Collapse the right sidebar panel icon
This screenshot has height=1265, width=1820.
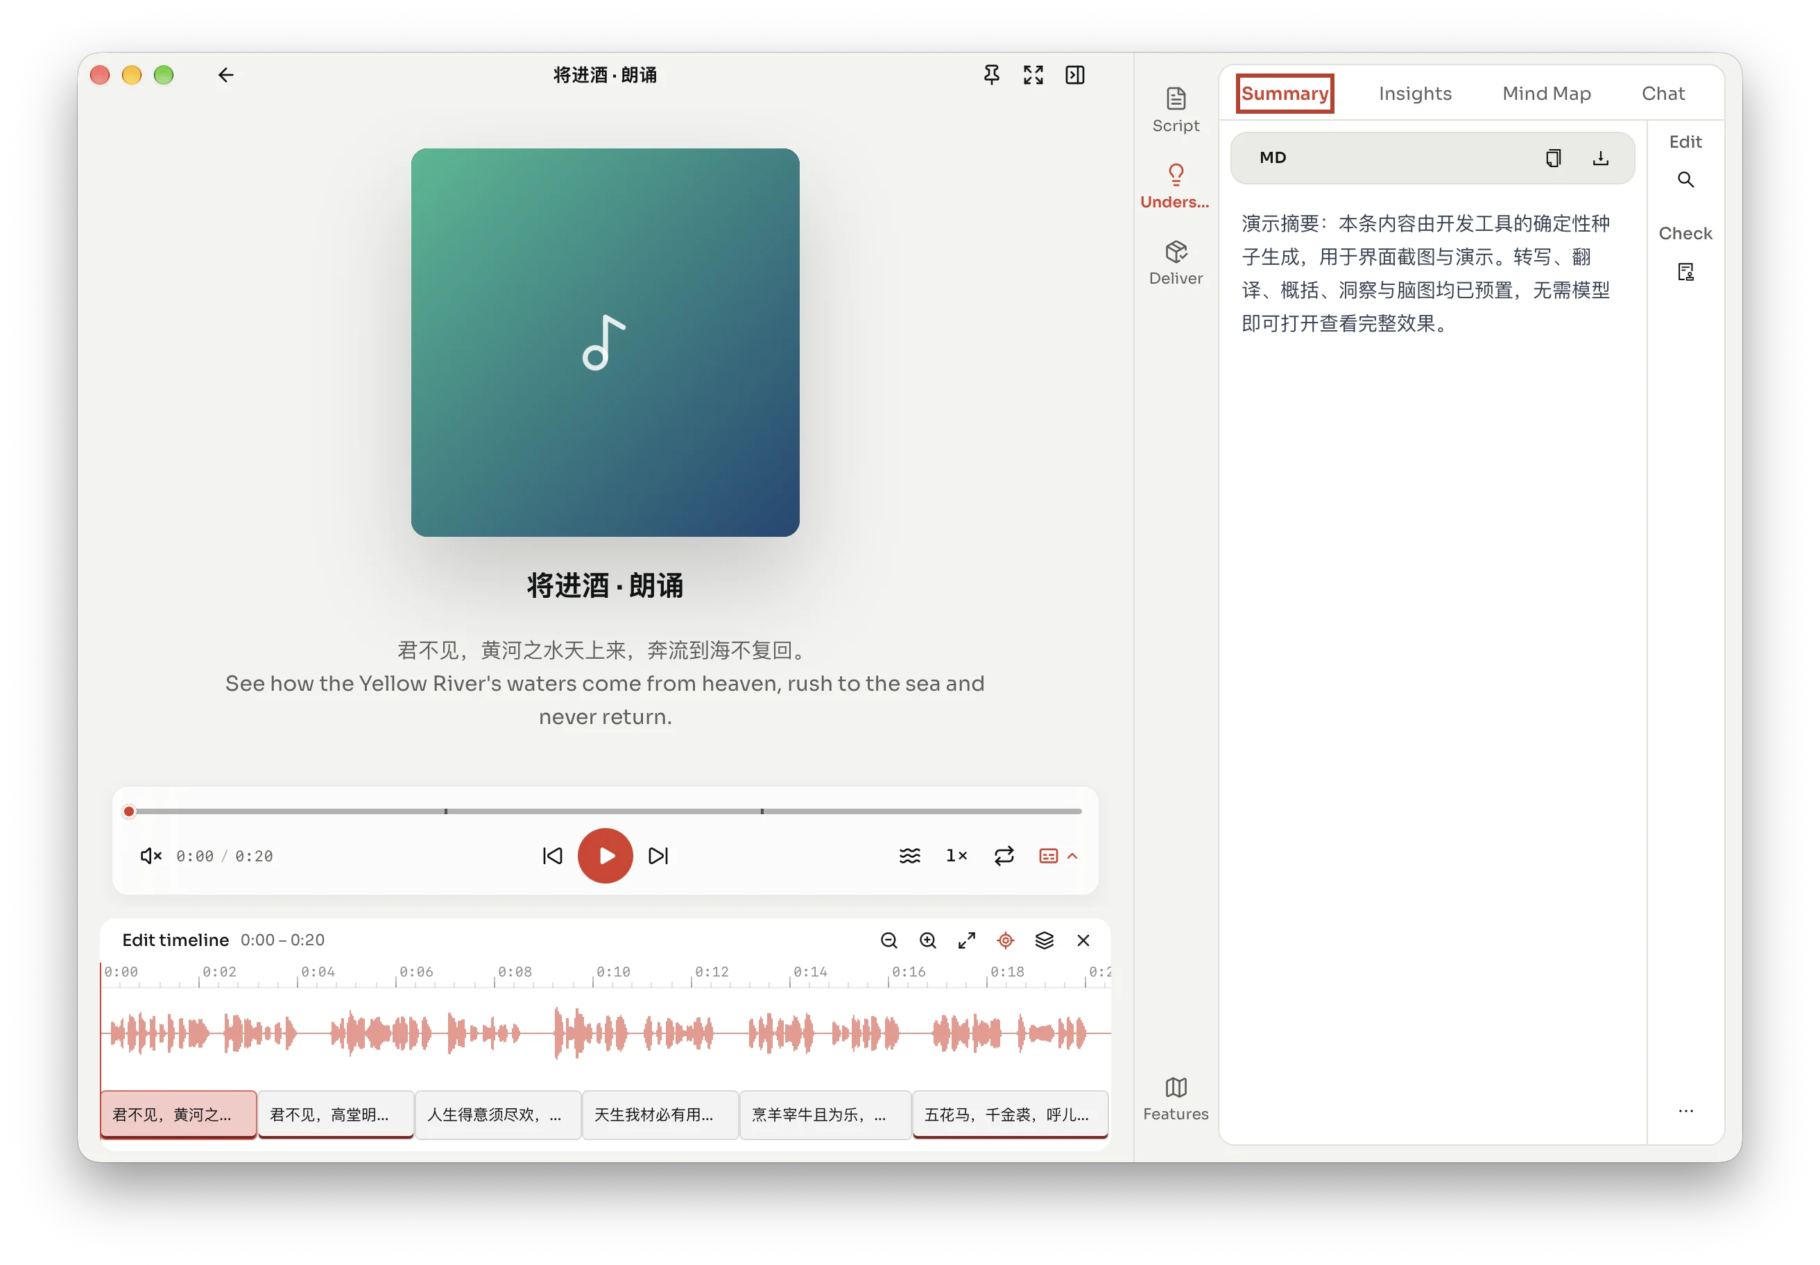point(1075,74)
